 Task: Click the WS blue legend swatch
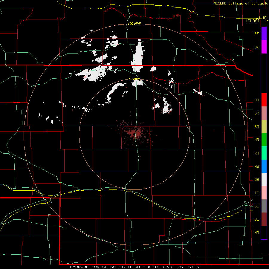pos(264,166)
